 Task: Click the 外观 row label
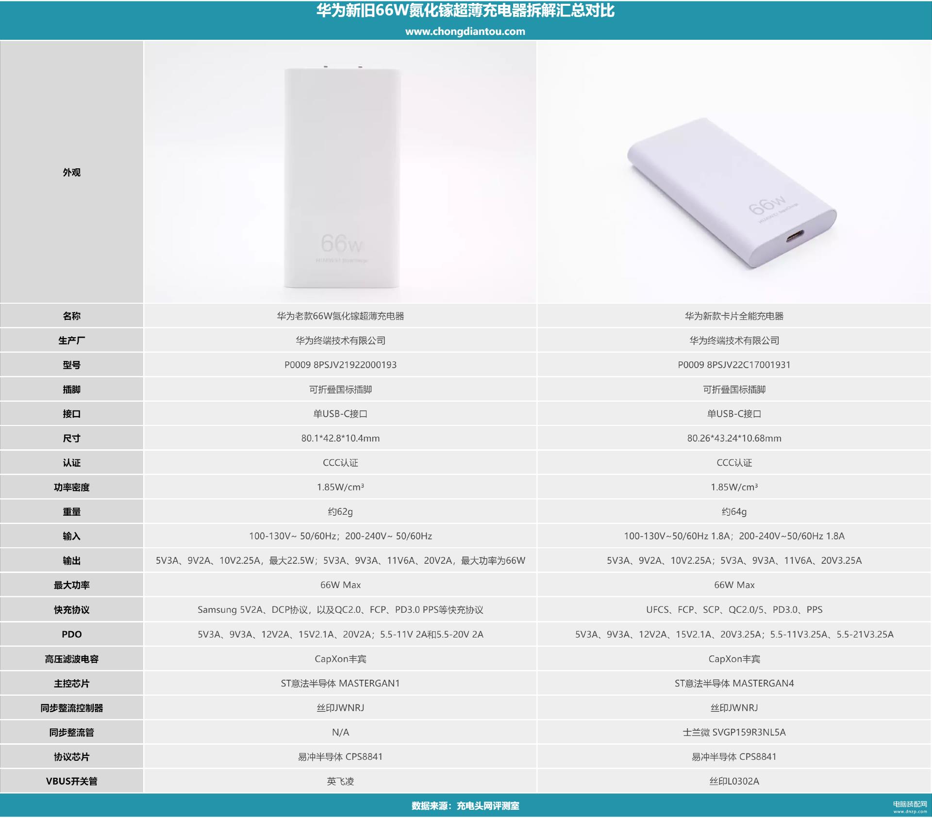coord(71,173)
